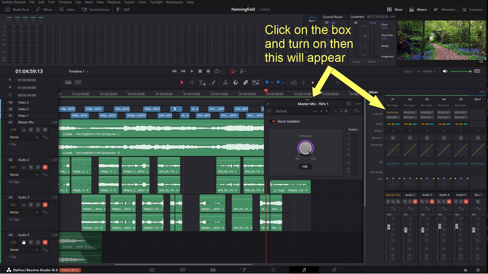Open the Help menu
This screenshot has width=488, height=274.
pos(190,2)
